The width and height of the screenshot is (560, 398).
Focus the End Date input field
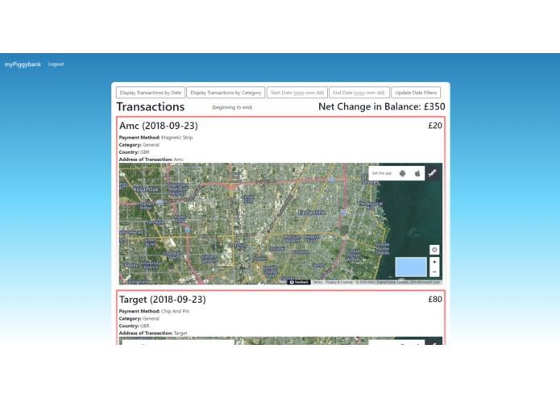[x=359, y=93]
